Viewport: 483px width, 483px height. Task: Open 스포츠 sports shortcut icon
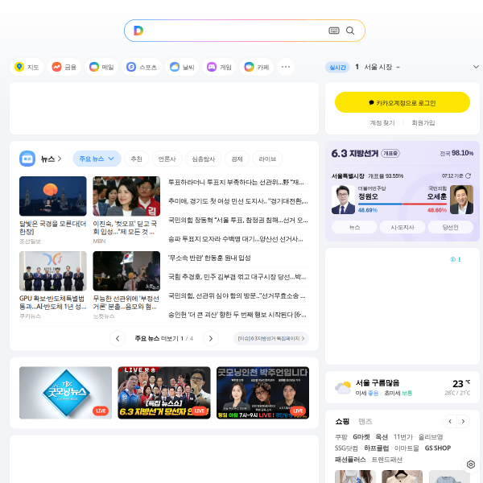point(131,67)
